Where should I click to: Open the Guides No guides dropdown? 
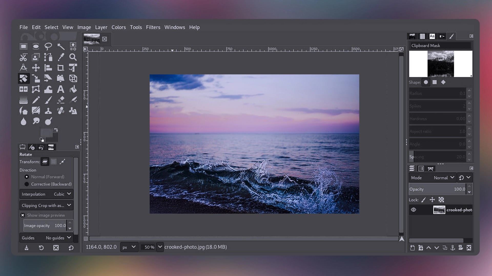tap(46, 238)
